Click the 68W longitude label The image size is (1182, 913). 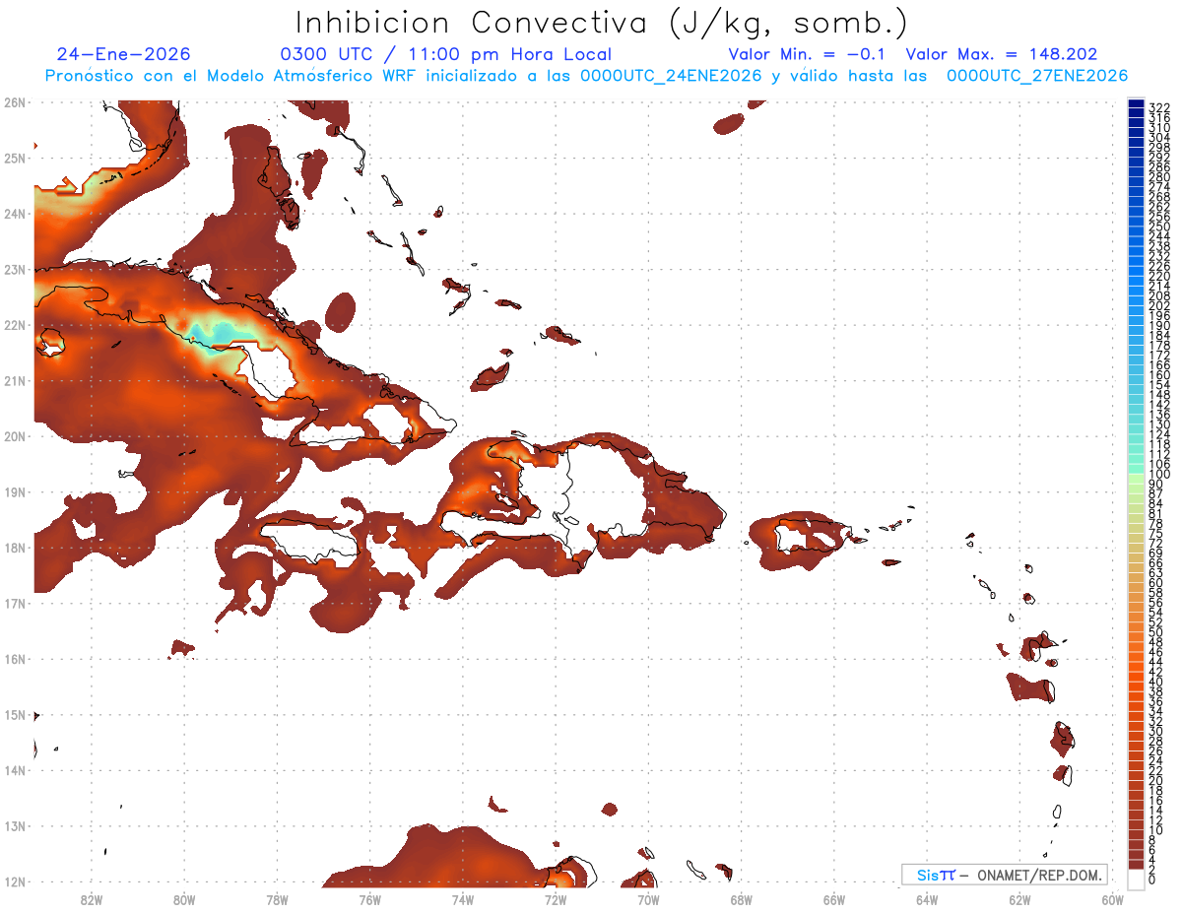click(x=742, y=899)
